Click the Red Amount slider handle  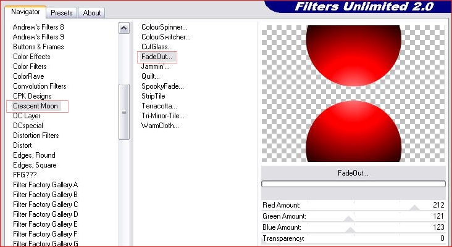click(414, 206)
